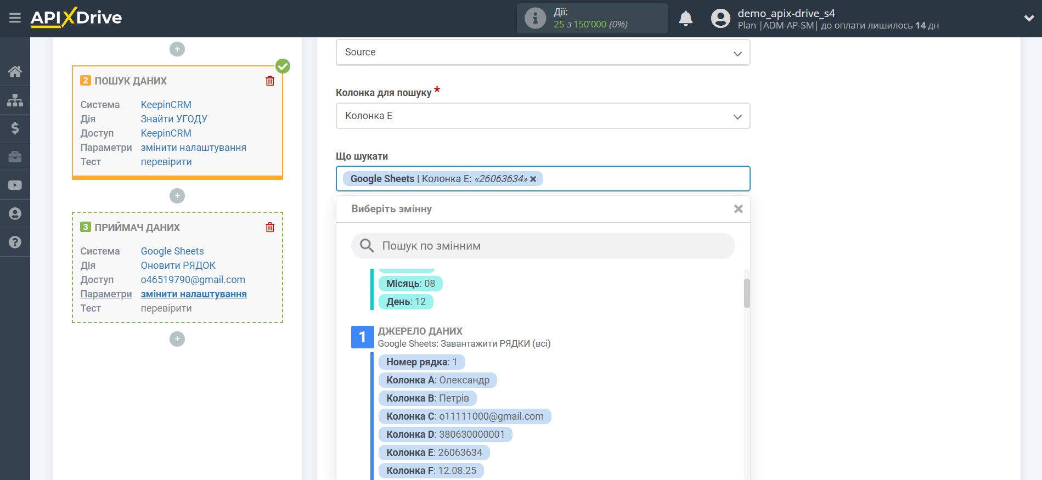Click the user avatar icon
The image size is (1042, 480).
point(720,19)
